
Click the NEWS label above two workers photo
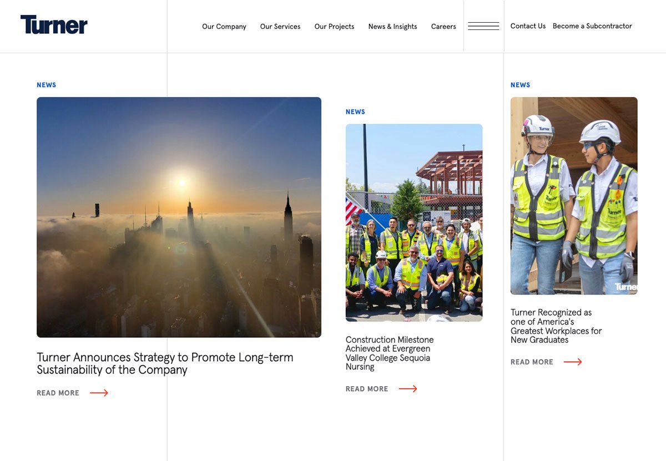point(520,85)
